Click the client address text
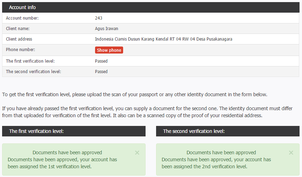The image size is (302, 177). (163, 39)
